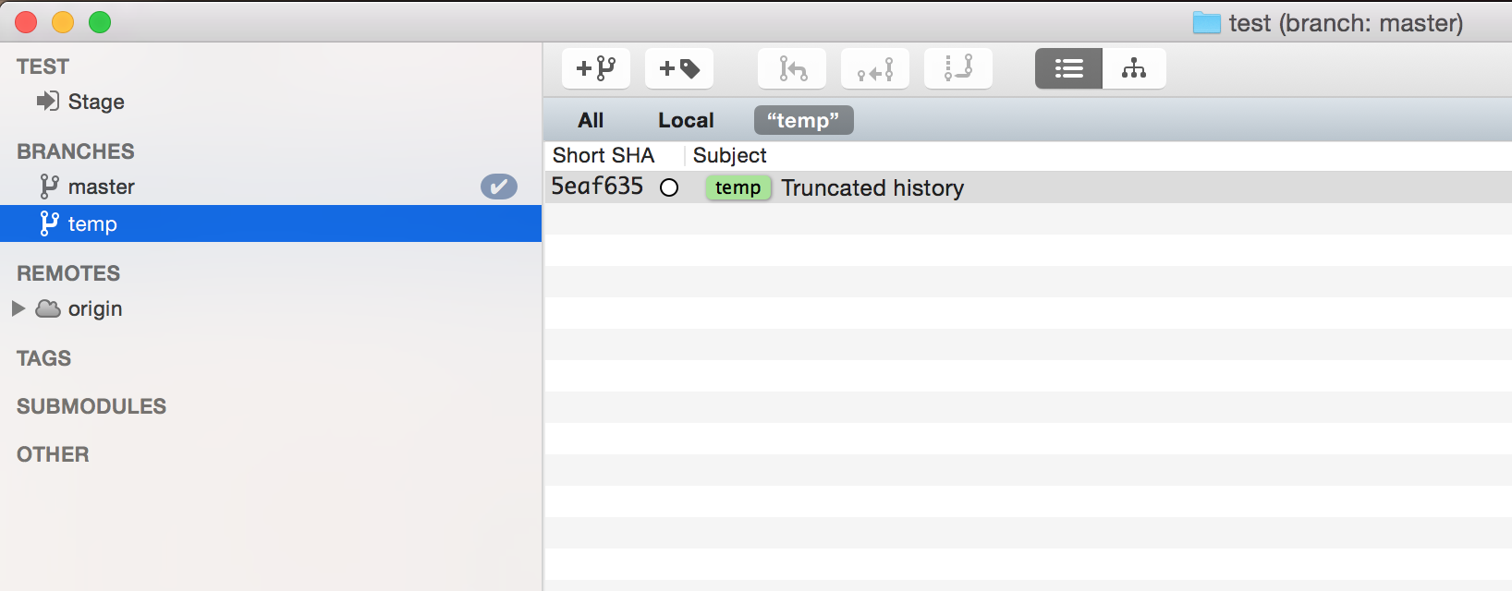Viewport: 1512px width, 591px height.
Task: Click the Stage icon in sidebar
Action: coord(47,101)
